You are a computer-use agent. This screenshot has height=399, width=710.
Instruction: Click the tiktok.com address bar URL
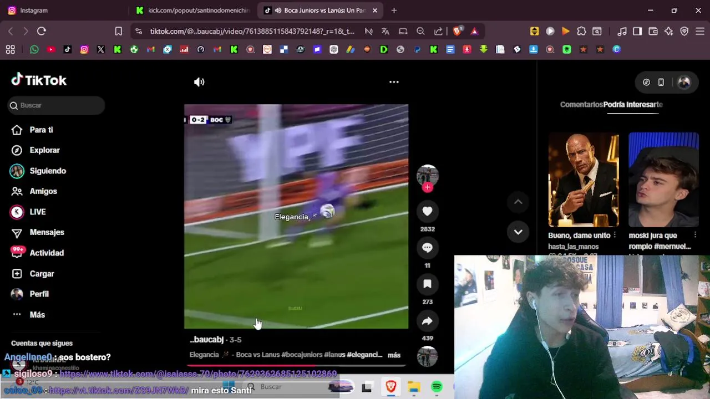pyautogui.click(x=252, y=32)
